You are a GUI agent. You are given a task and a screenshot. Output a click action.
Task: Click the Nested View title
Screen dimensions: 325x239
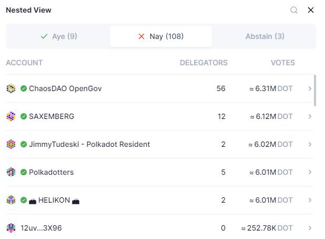[x=28, y=10]
